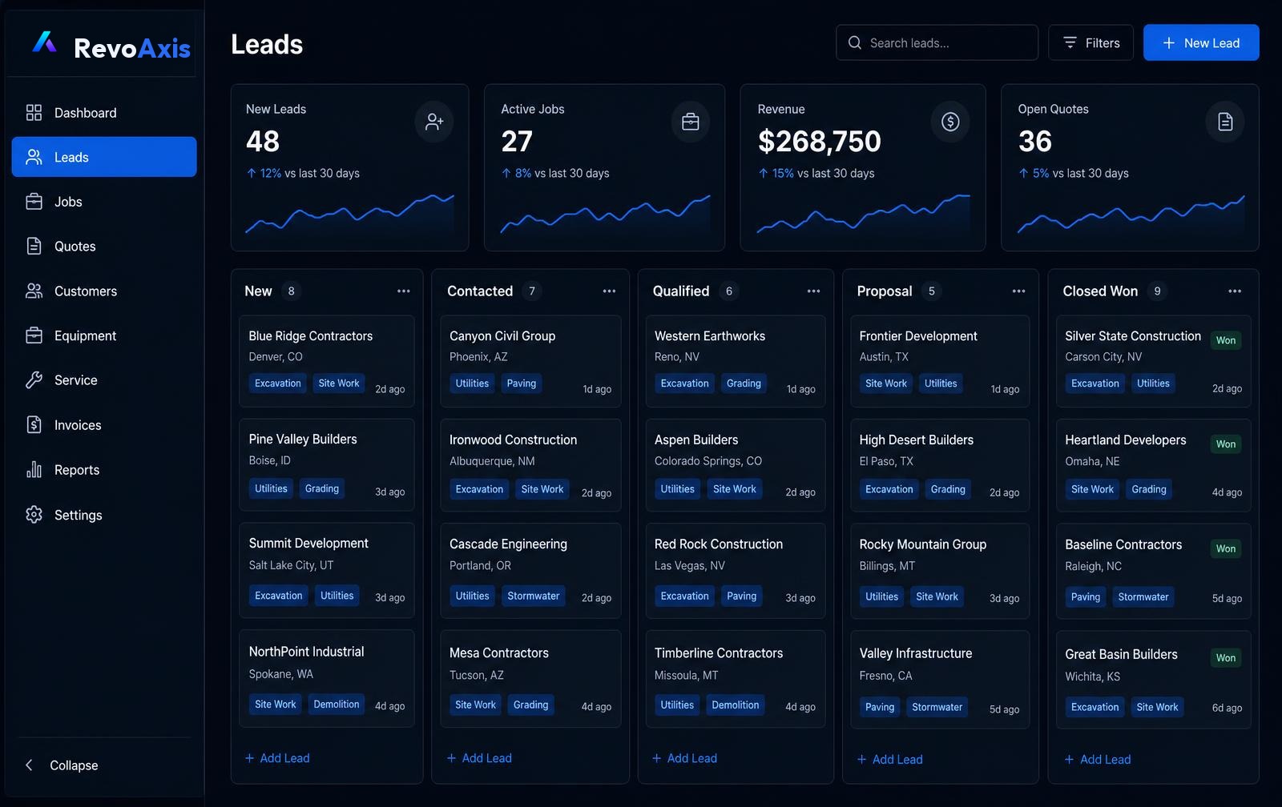Open Baseline Contractors lead title
The image size is (1282, 807).
tap(1123, 544)
